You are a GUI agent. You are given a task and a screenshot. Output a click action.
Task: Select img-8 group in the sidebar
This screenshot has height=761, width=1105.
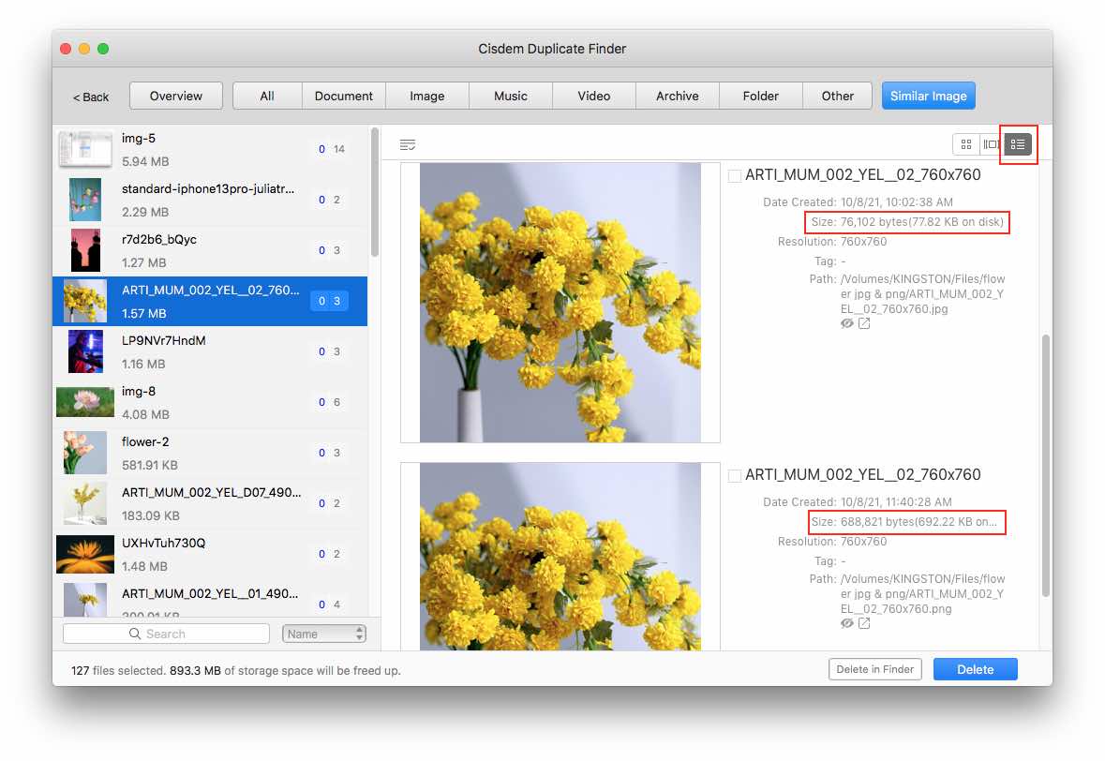click(x=208, y=401)
